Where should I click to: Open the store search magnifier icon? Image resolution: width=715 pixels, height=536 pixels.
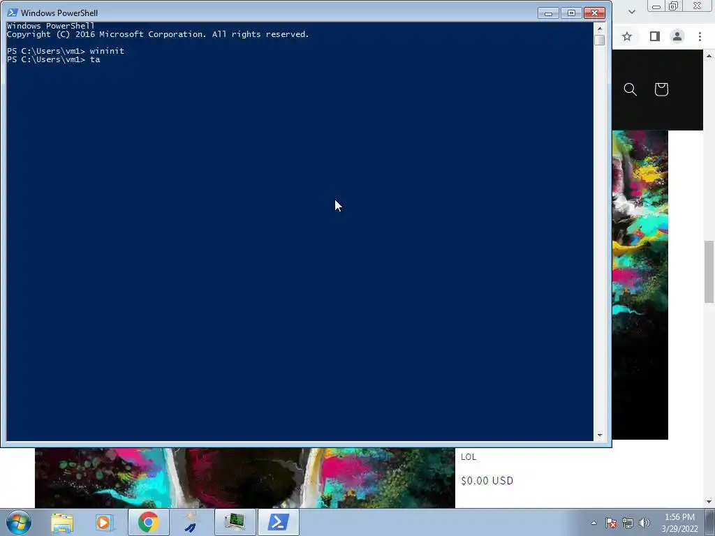(x=631, y=89)
